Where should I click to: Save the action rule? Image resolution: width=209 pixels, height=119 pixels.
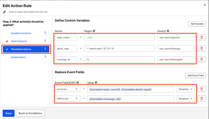tap(9, 113)
